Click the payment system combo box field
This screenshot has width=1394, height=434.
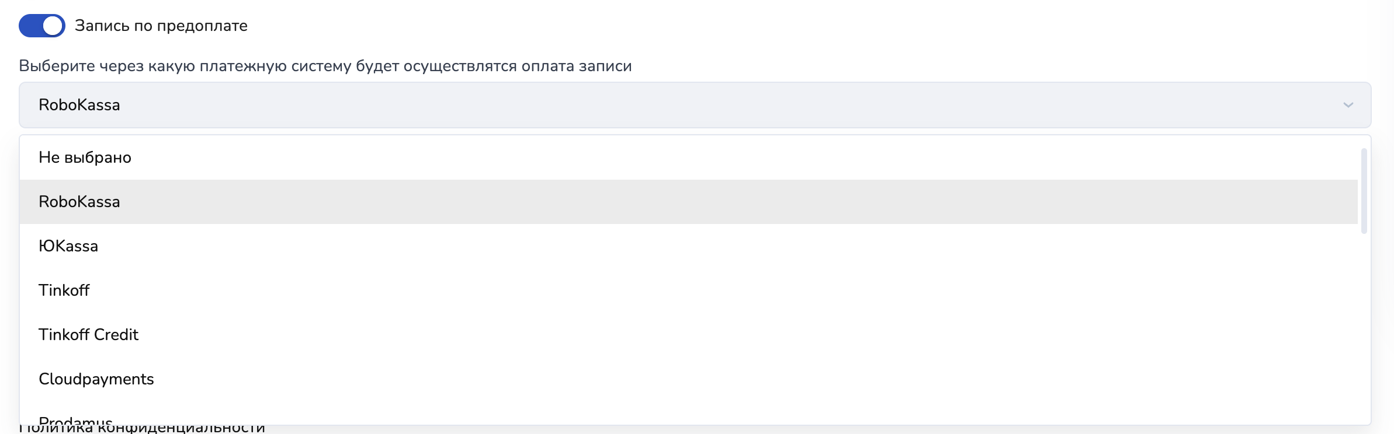click(x=695, y=105)
